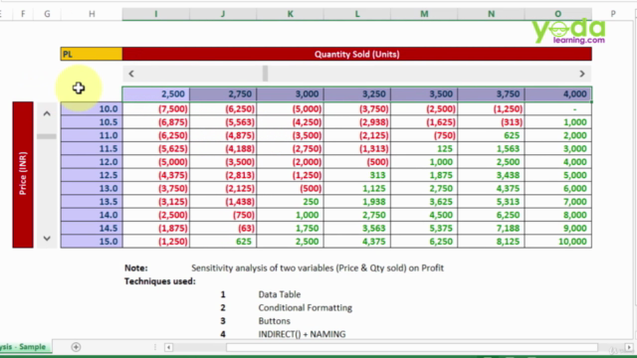Select the dash break-even cell
637x358 pixels.
tap(558, 108)
